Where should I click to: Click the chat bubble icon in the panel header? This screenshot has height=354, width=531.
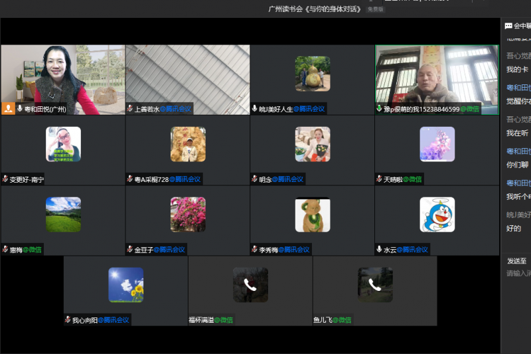pyautogui.click(x=508, y=26)
